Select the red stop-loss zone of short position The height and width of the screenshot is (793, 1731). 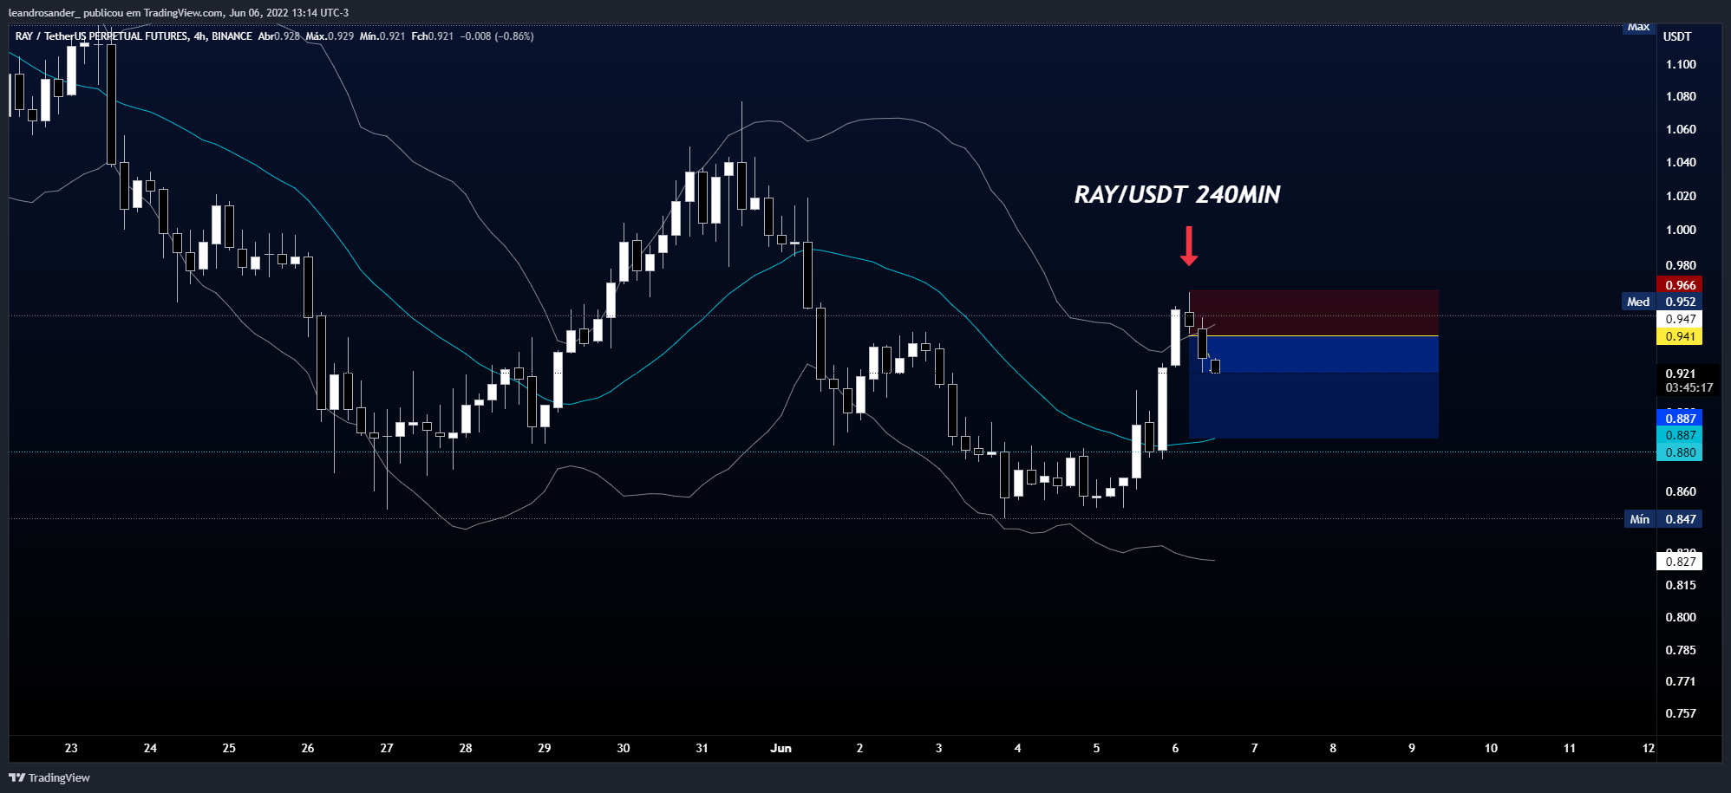click(1314, 313)
